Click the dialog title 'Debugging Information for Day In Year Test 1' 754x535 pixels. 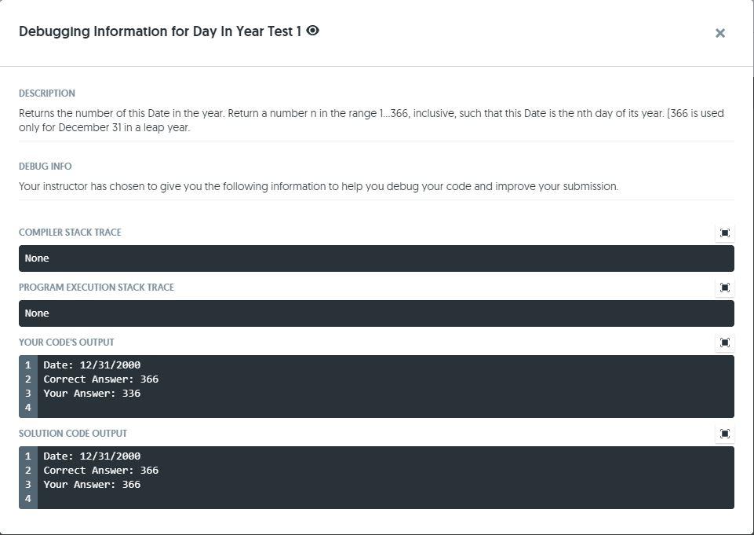point(160,31)
